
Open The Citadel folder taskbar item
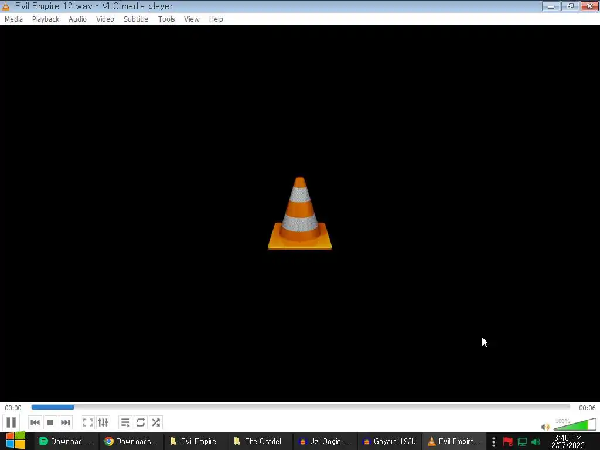[261, 441]
